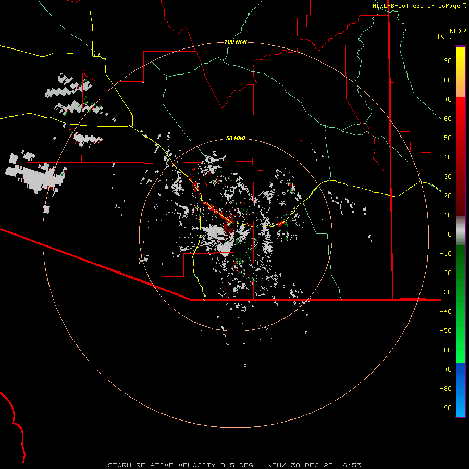Click the 40 value on velocity scale

coord(448,157)
